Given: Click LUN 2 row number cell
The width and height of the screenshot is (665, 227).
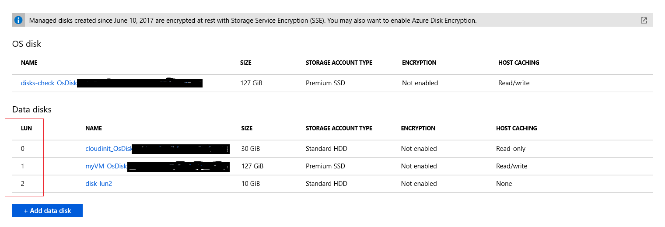Looking at the screenshot, I should pyautogui.click(x=23, y=184).
